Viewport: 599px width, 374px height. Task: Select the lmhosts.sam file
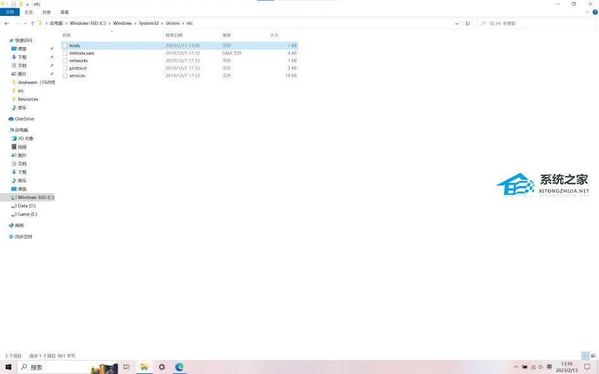[81, 53]
